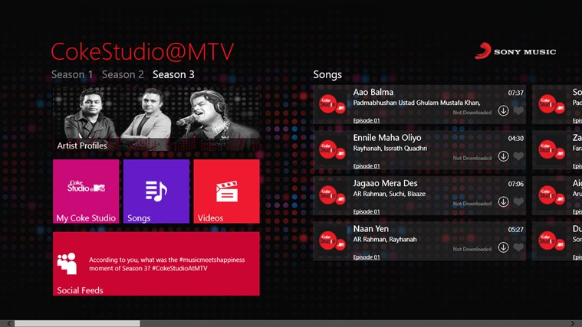The width and height of the screenshot is (582, 327).
Task: Open Episode 01 link under Jagaao Mera Des
Action: pos(367,211)
